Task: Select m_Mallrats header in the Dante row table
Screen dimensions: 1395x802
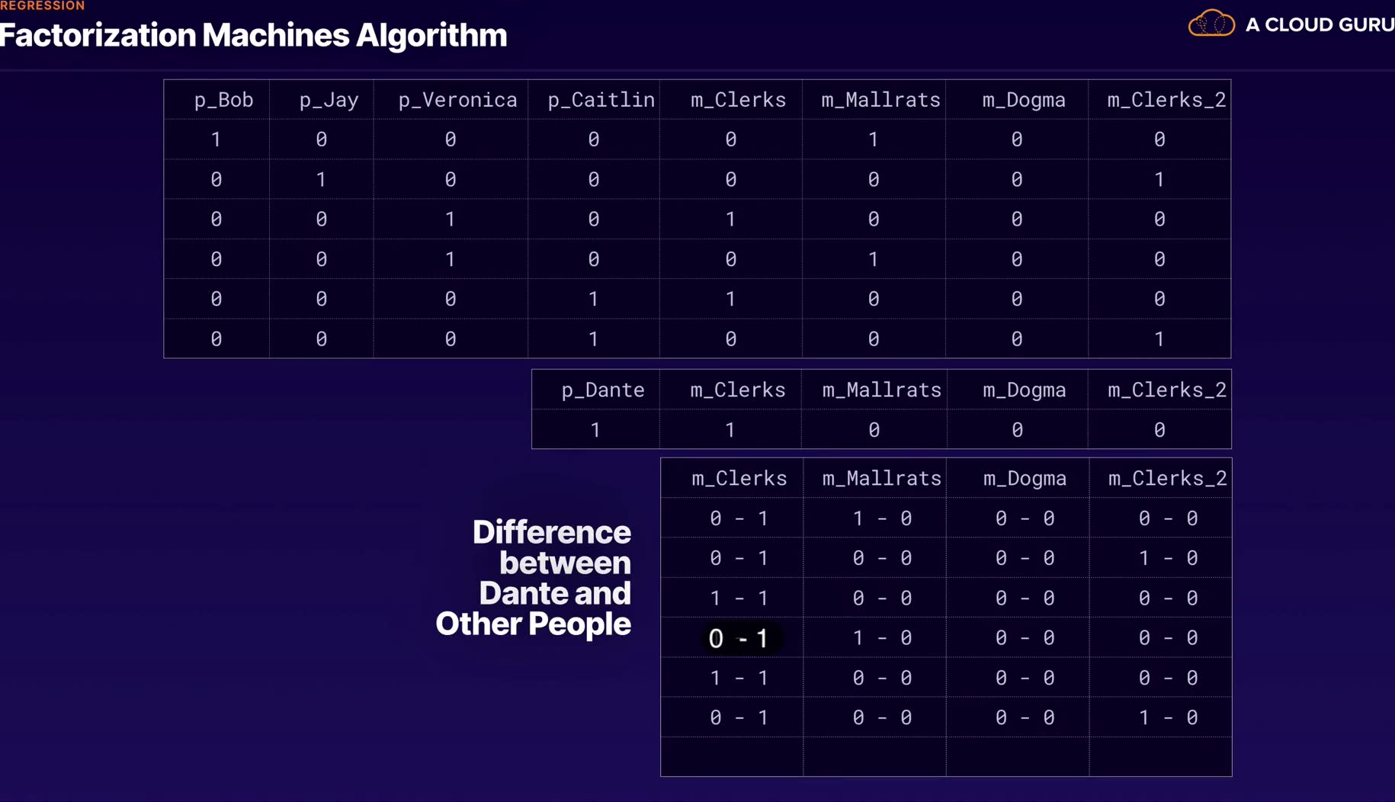Action: point(881,390)
